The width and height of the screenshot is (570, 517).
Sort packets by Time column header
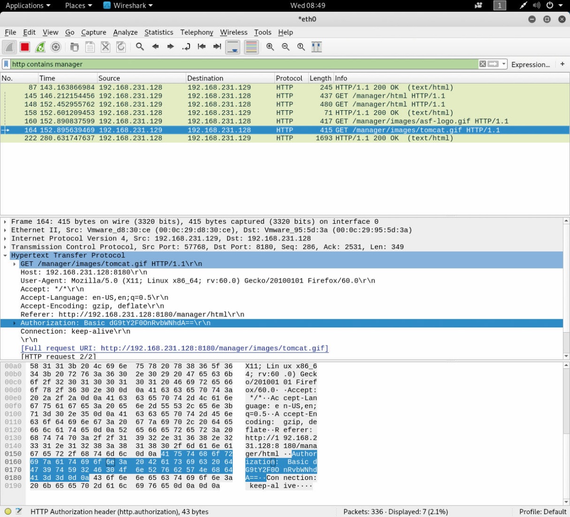point(67,78)
